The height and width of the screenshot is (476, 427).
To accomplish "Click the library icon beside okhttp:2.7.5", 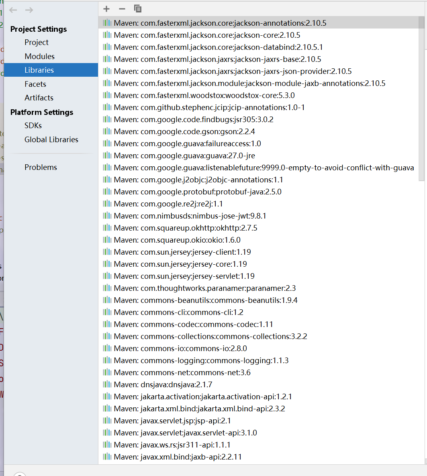I will (107, 228).
